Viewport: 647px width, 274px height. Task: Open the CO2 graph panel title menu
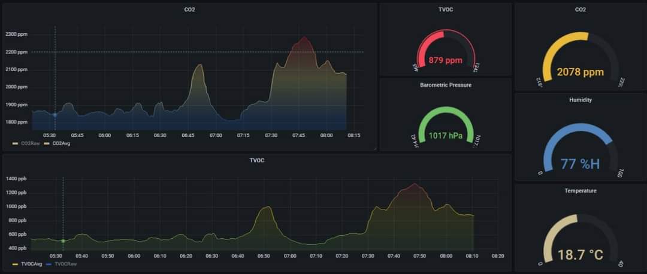pyautogui.click(x=189, y=10)
